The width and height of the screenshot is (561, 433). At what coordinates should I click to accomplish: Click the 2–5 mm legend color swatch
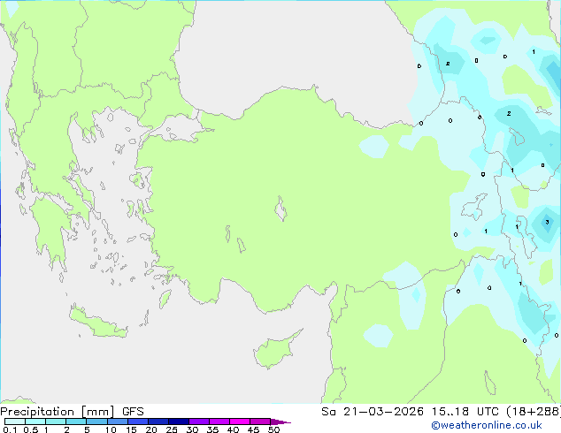click(76, 422)
